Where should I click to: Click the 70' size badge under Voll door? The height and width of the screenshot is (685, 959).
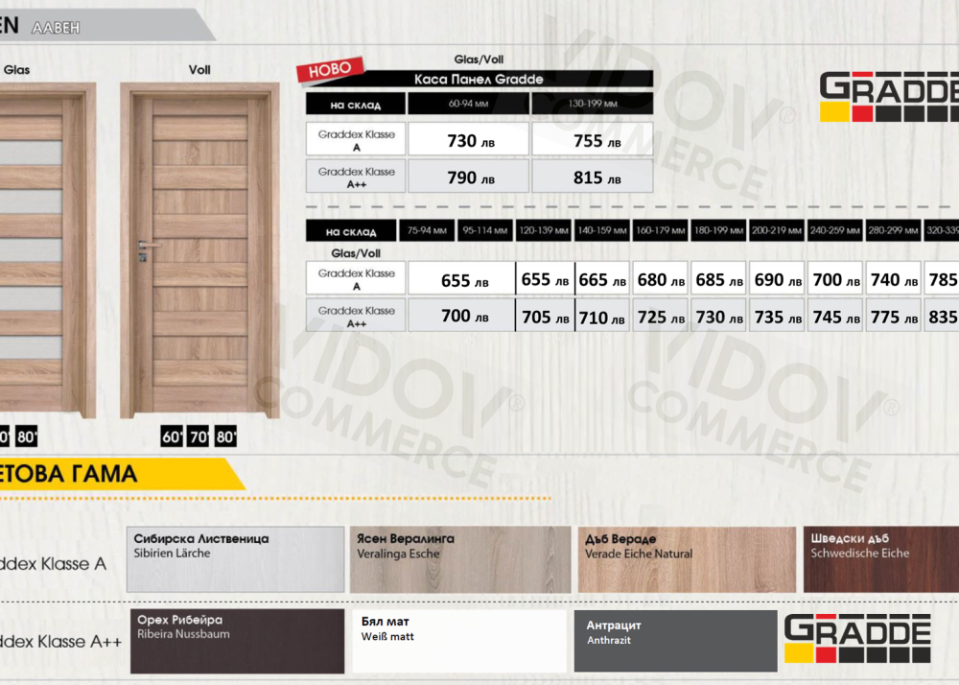tap(199, 437)
